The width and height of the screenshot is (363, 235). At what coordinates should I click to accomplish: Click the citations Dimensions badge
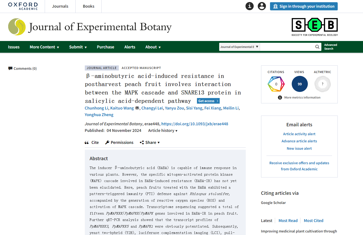click(276, 84)
